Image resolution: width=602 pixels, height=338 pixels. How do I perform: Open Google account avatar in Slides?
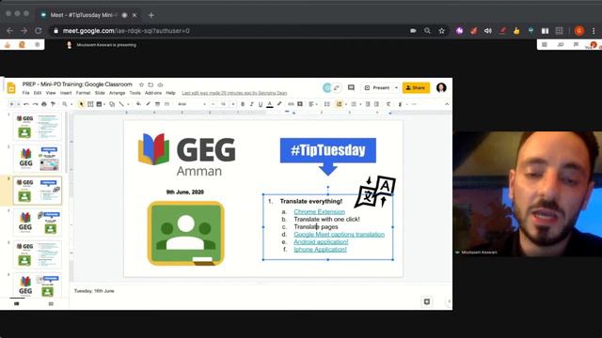pos(441,87)
